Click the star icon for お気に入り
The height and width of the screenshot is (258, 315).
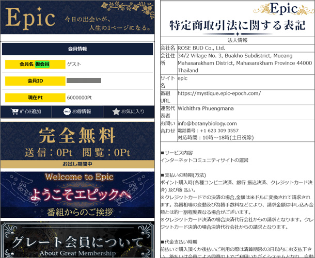(116, 111)
